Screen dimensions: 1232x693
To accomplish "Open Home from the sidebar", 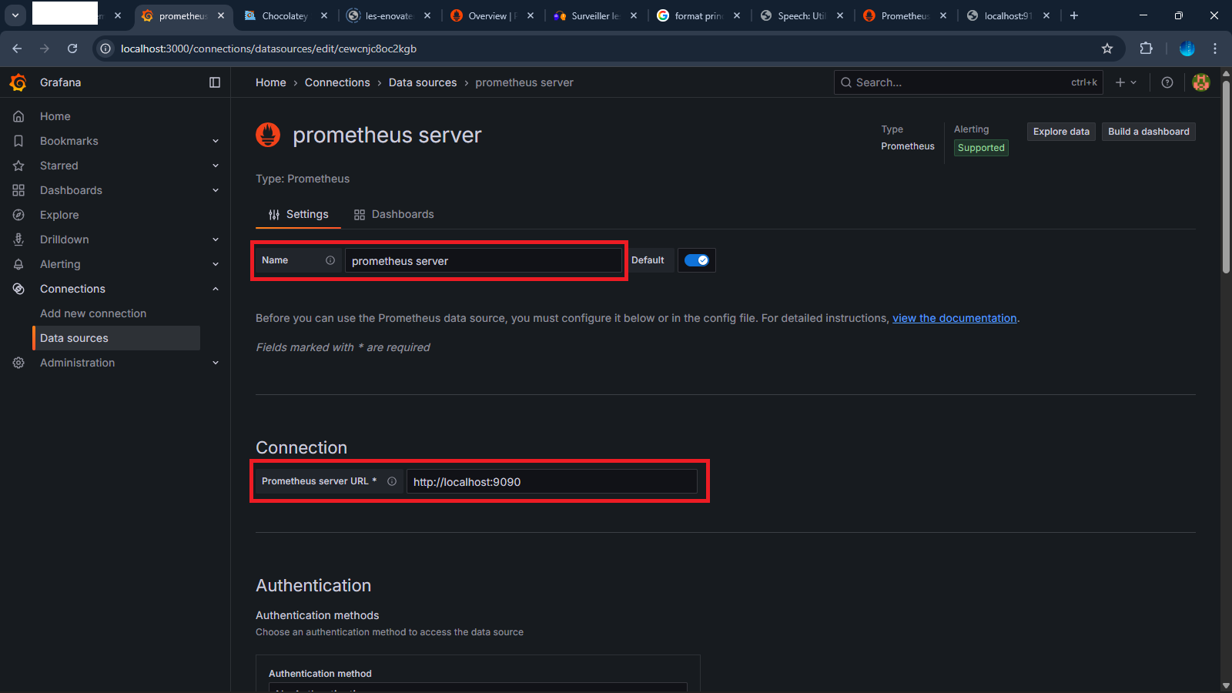I will point(55,116).
